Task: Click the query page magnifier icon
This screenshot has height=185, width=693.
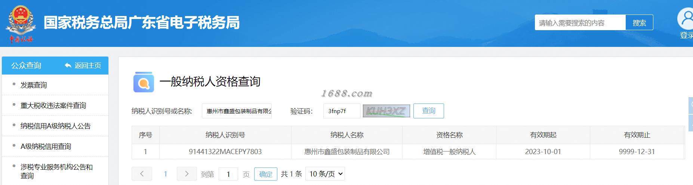Action: tap(144, 82)
